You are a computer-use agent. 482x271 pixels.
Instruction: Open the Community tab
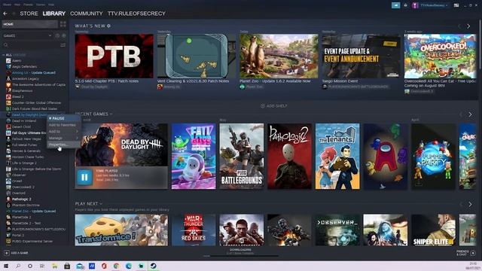click(87, 14)
